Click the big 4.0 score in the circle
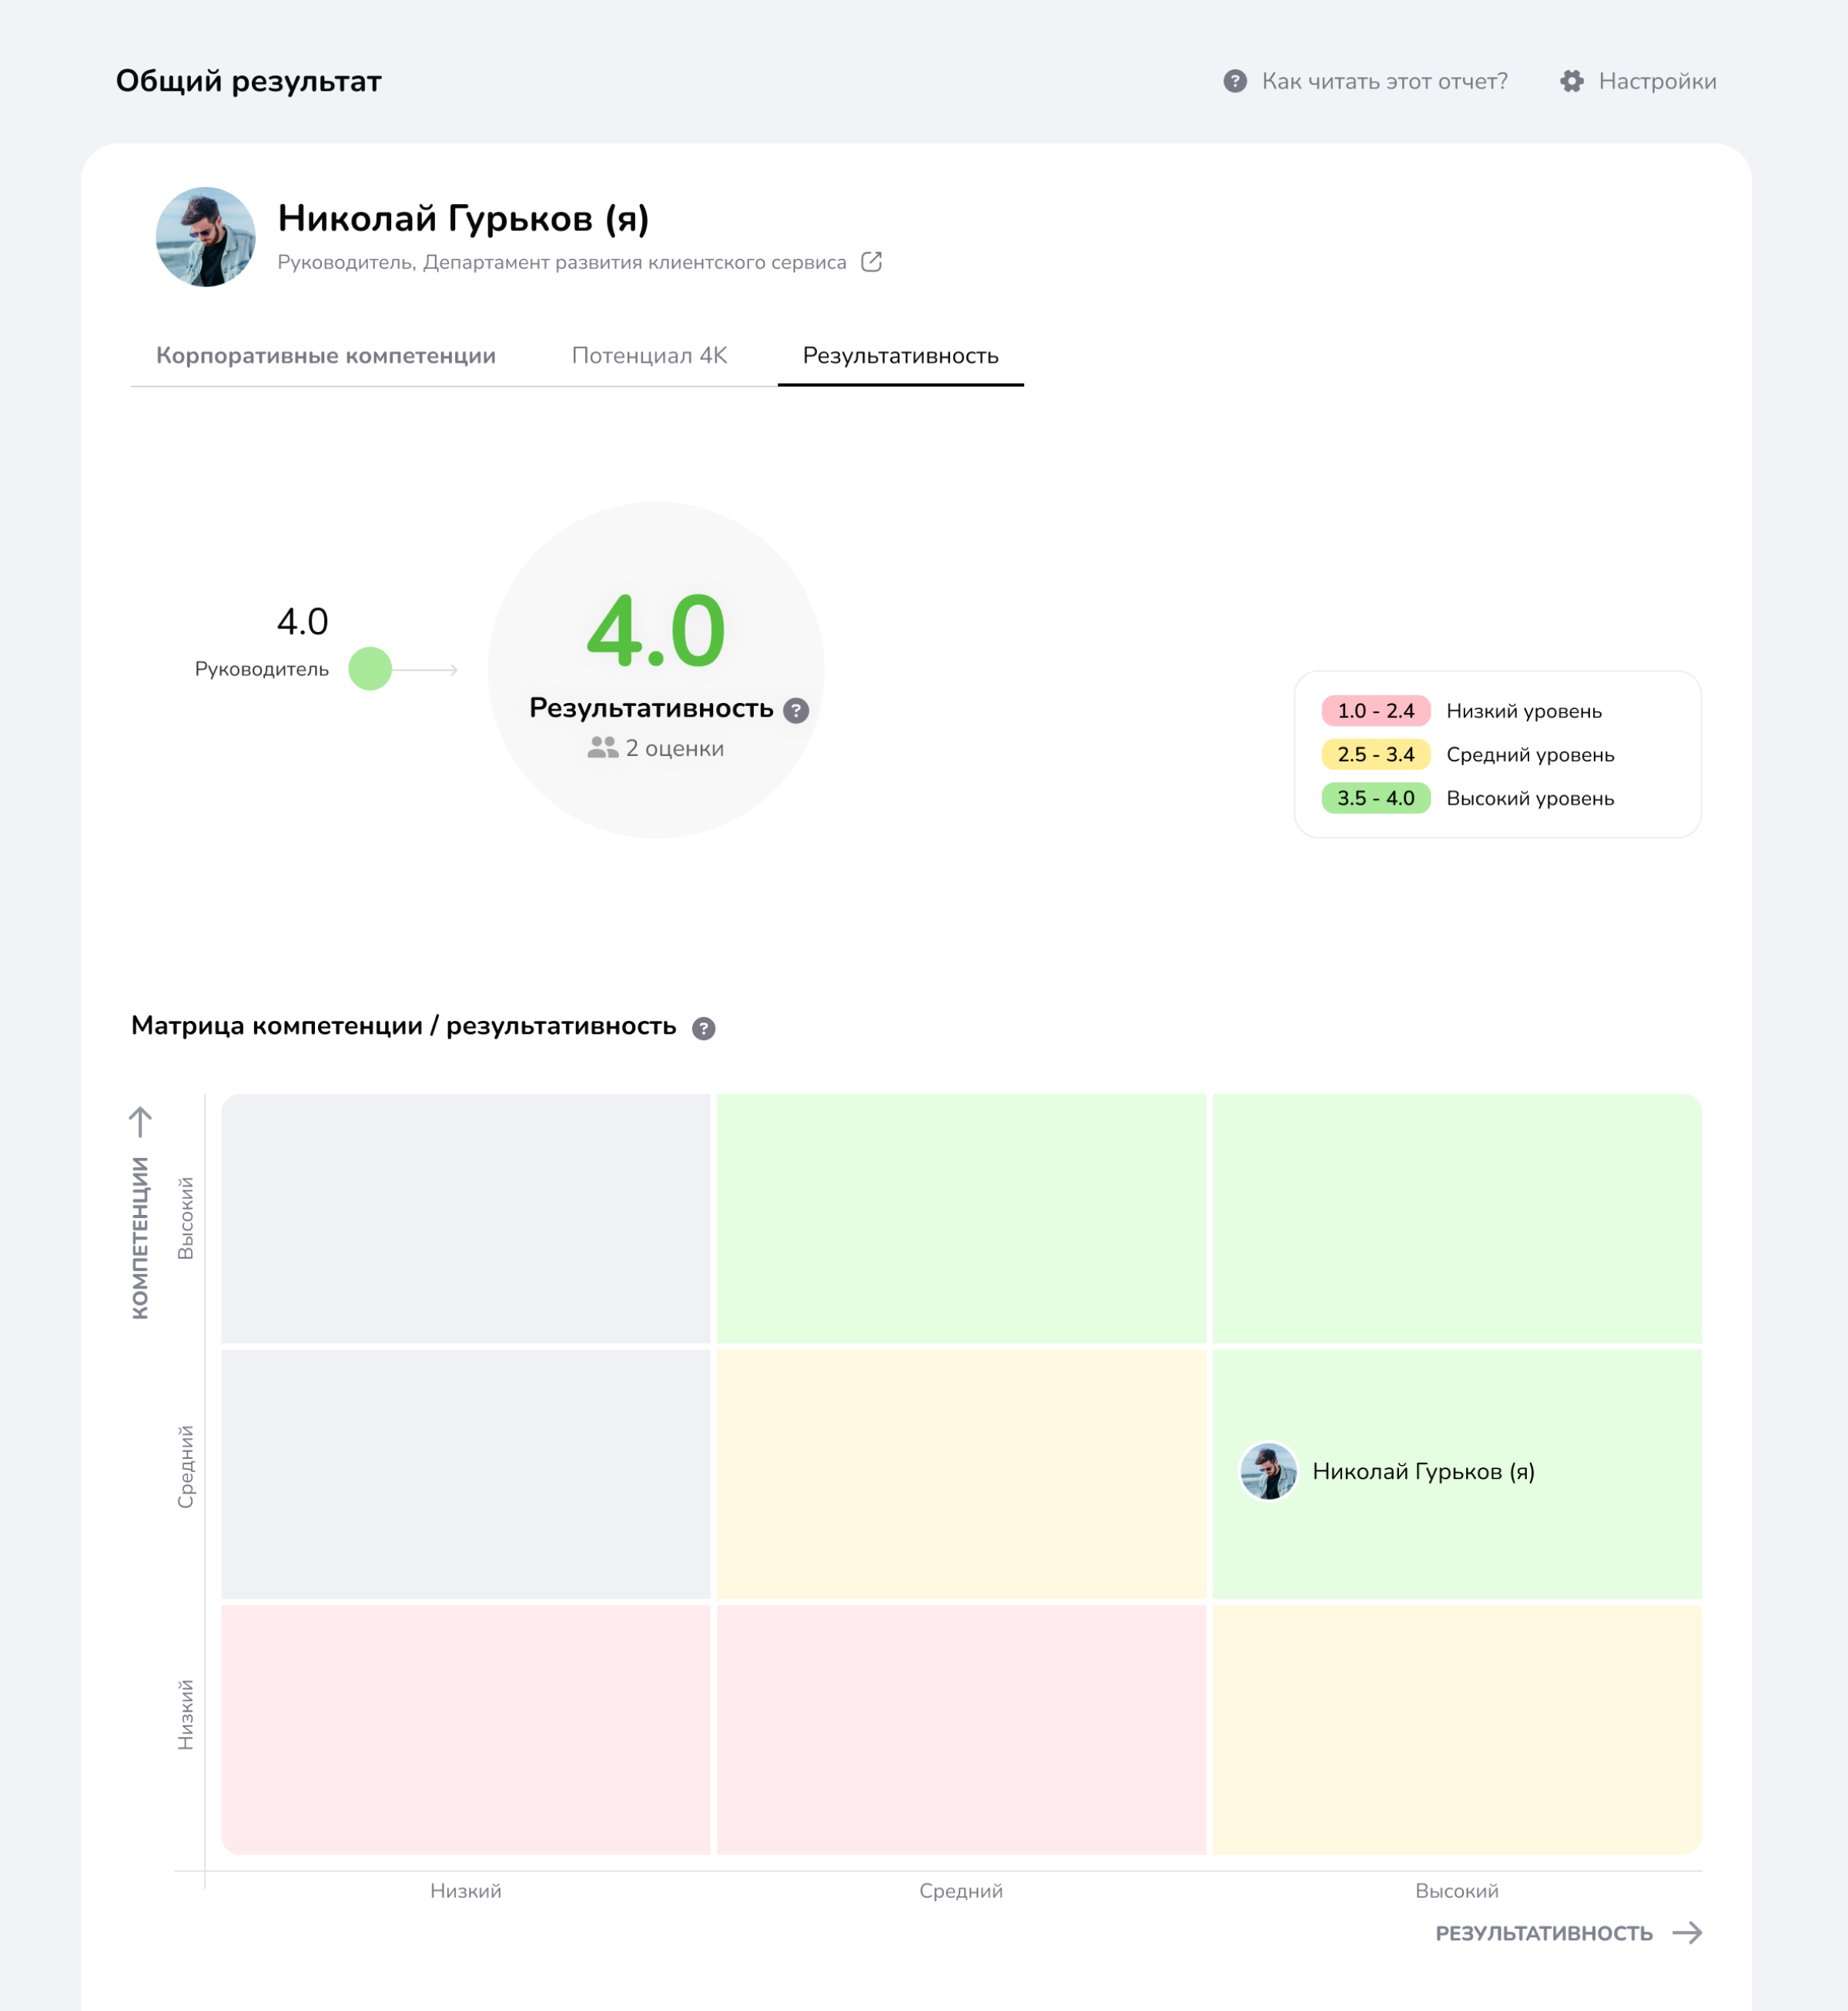Screen dimensions: 1848x2011 [x=655, y=631]
